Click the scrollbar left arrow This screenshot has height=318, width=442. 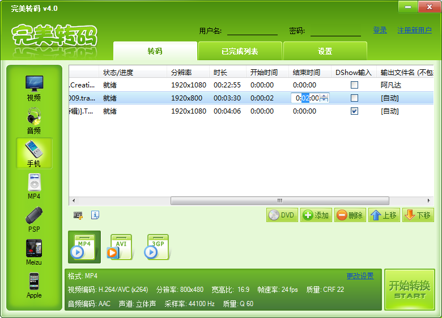pyautogui.click(x=74, y=201)
